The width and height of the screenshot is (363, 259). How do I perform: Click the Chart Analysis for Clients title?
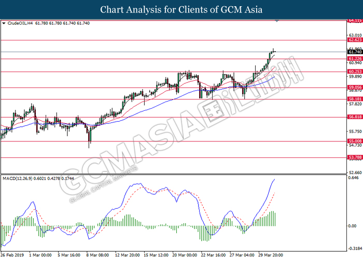pos(181,9)
